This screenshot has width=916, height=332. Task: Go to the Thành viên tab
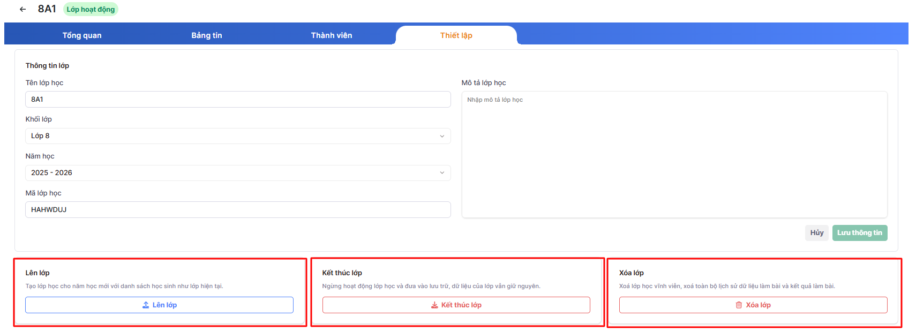[x=332, y=35]
